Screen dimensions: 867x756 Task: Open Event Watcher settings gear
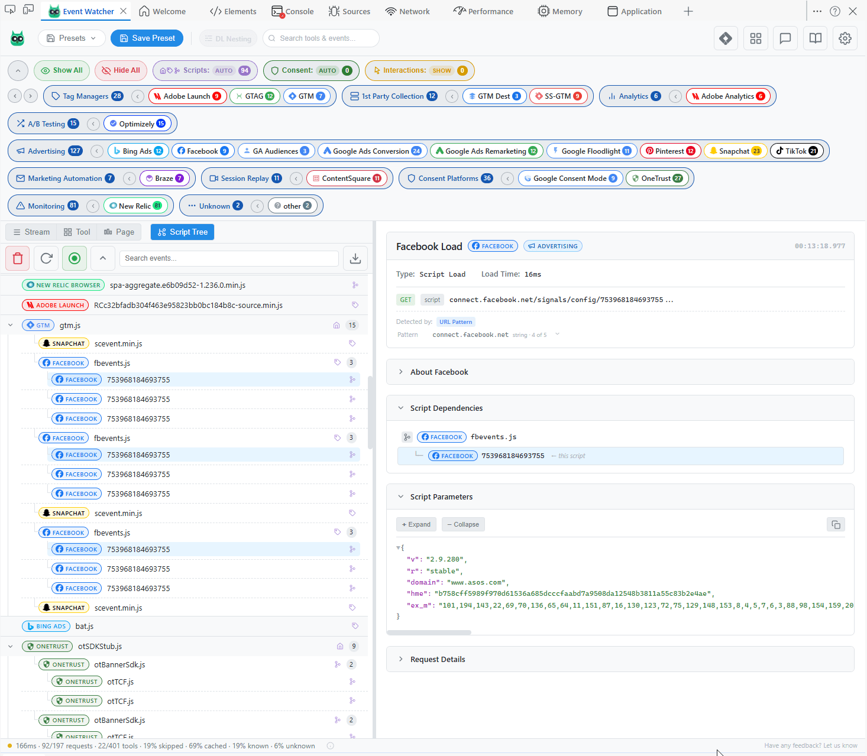(x=845, y=38)
